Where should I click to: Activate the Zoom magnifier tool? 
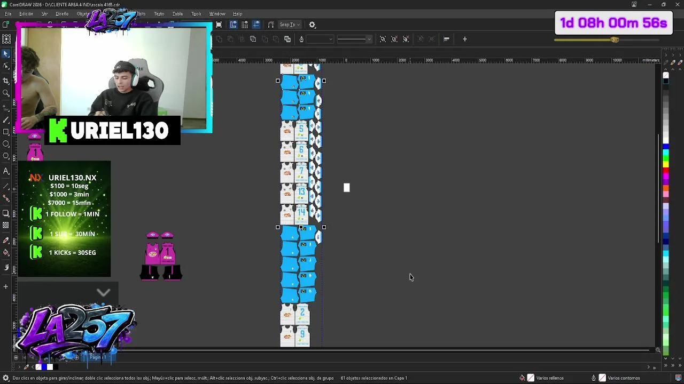pyautogui.click(x=6, y=93)
